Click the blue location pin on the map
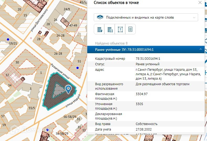Viewport: 207px width, 141px height. click(x=68, y=89)
